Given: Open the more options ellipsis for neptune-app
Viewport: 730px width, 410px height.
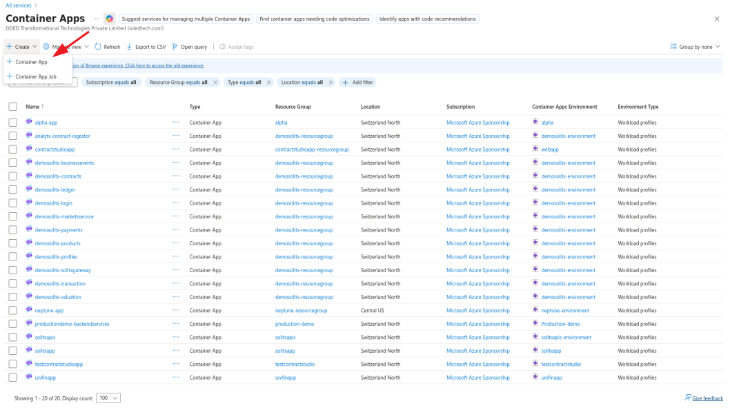Looking at the screenshot, I should tap(175, 310).
